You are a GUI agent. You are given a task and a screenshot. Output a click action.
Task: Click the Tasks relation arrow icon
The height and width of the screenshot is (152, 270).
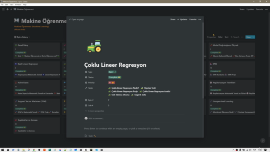click(86, 88)
